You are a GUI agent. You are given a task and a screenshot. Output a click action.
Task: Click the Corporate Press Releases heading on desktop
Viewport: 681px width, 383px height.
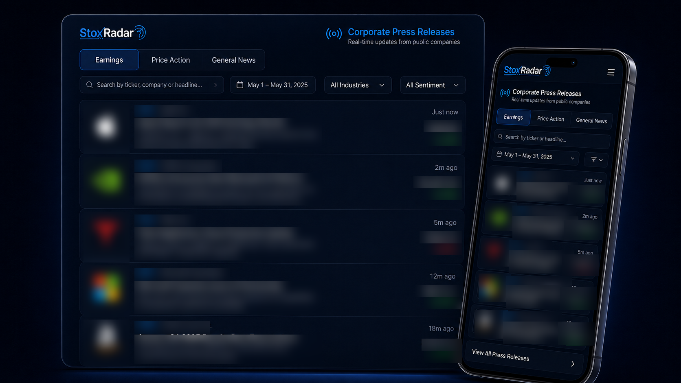tap(401, 32)
